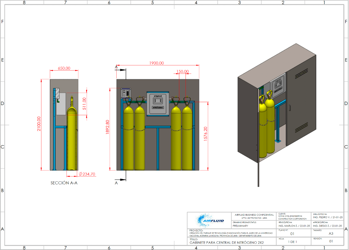This screenshot has height=250, width=349.
Task: Select the PRELIMINARY release status field
Action: coord(241,226)
